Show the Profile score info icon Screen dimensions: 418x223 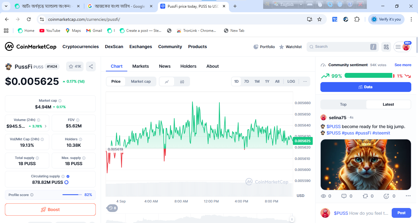click(x=32, y=195)
